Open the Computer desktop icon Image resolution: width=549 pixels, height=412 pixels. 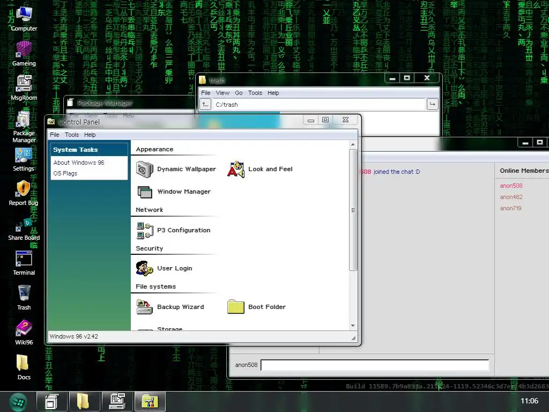coord(24,19)
